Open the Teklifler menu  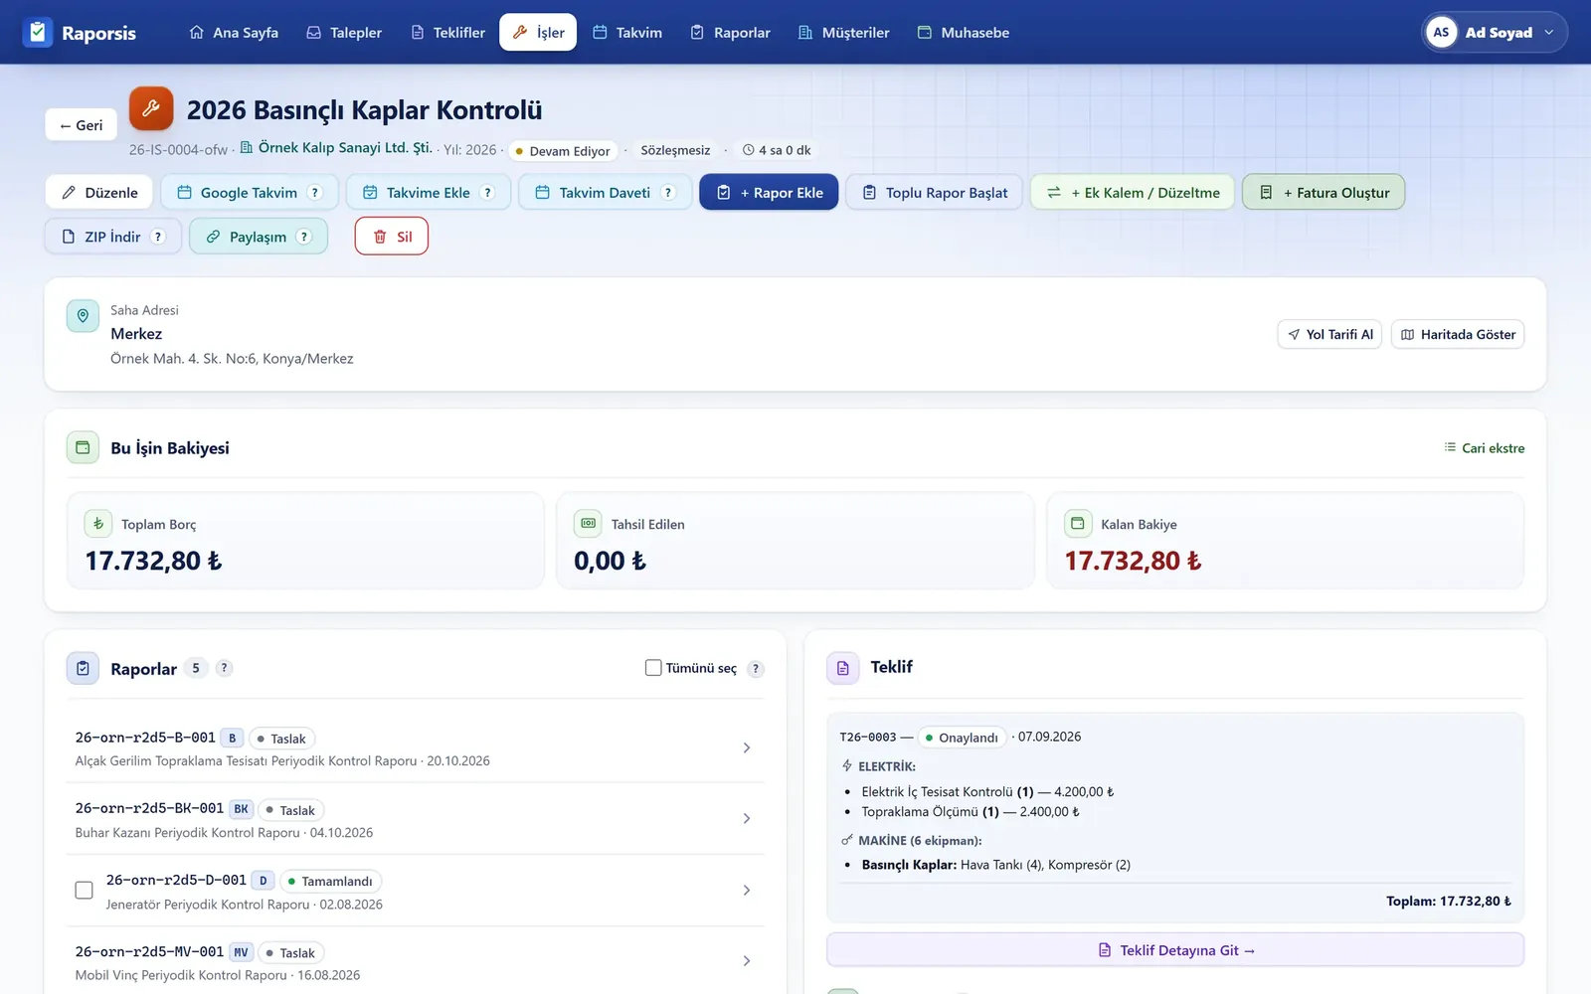[x=448, y=32]
